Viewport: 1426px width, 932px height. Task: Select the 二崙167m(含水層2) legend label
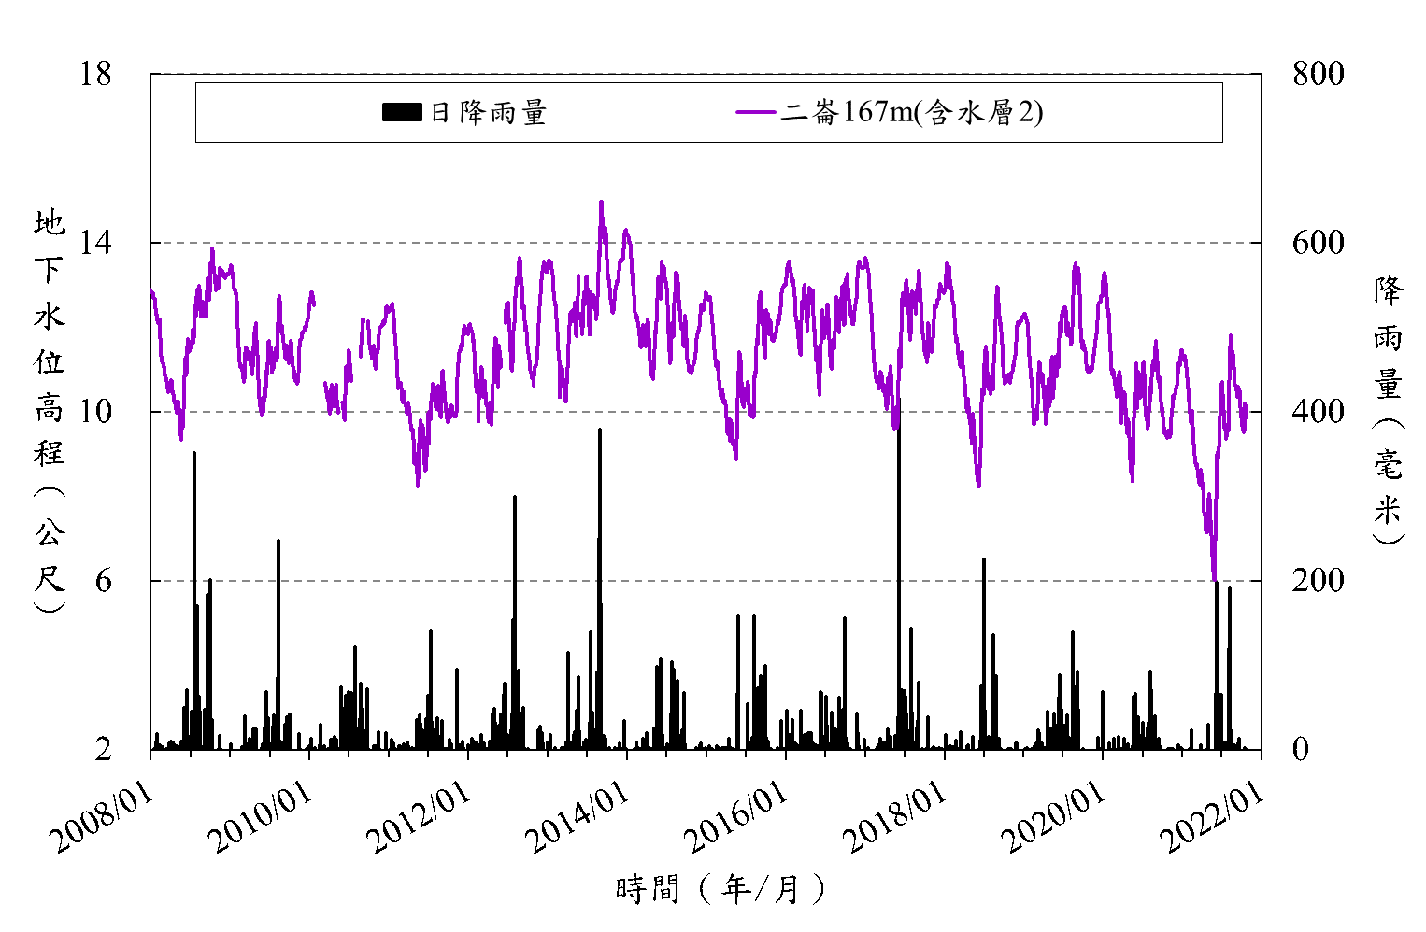pos(912,113)
